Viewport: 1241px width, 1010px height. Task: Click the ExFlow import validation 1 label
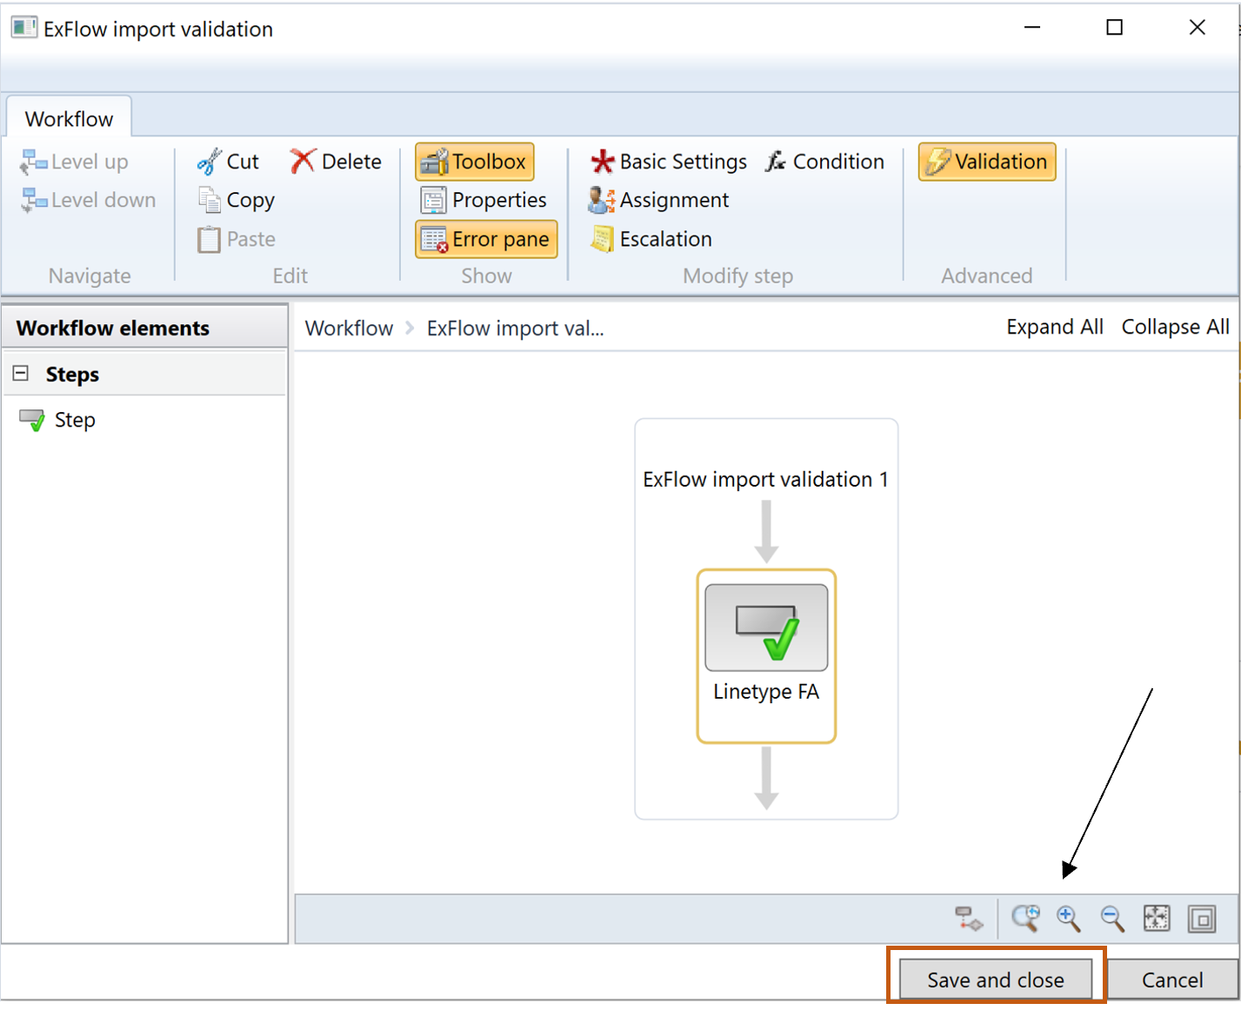tap(766, 480)
